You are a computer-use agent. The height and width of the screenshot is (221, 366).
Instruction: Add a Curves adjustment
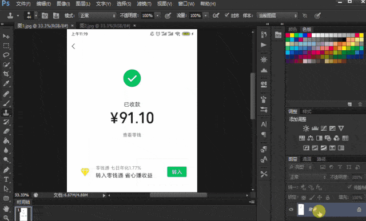click(x=324, y=128)
